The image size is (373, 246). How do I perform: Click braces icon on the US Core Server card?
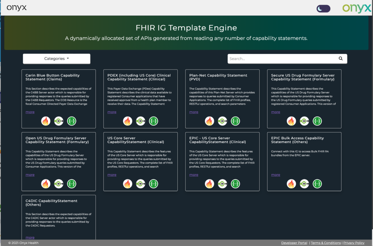coord(153,184)
